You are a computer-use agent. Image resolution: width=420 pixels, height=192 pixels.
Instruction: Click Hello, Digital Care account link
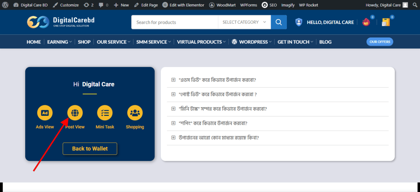tap(330, 22)
